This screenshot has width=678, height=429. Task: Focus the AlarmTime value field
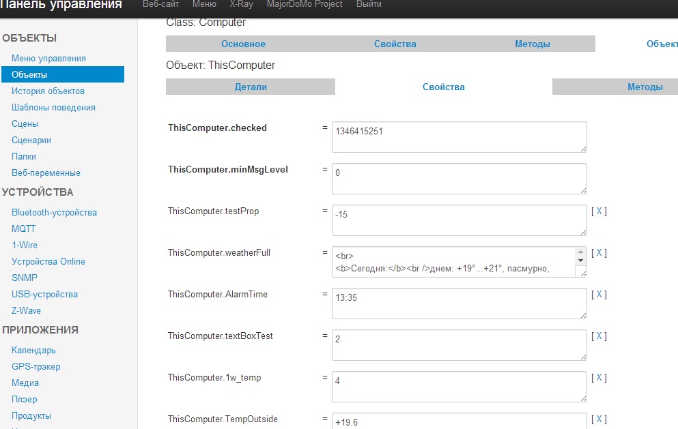point(459,303)
